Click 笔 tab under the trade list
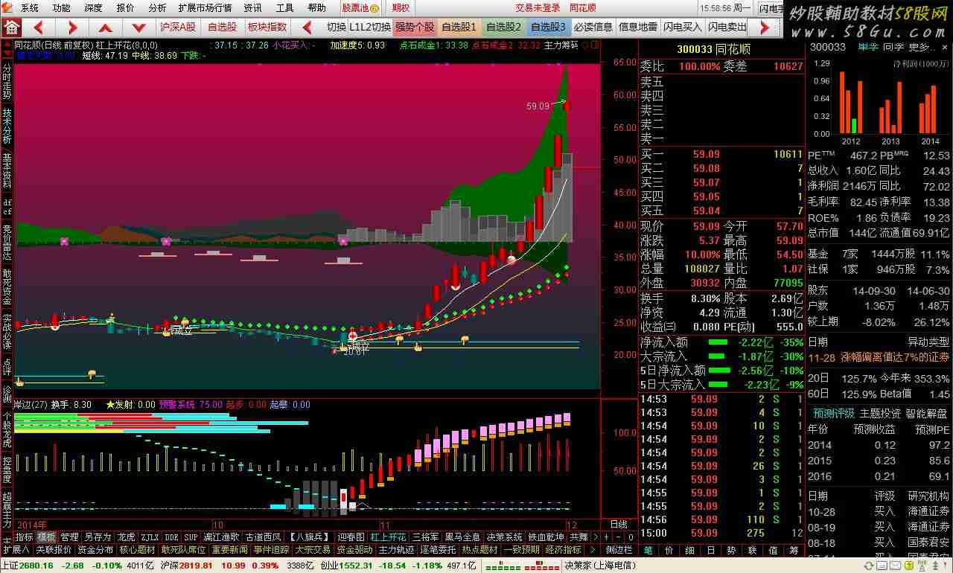Image resolution: width=953 pixels, height=573 pixels. coord(648,550)
